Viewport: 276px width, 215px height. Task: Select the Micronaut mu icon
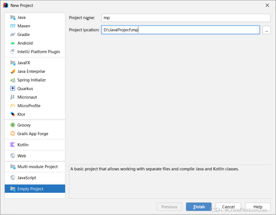point(13,97)
